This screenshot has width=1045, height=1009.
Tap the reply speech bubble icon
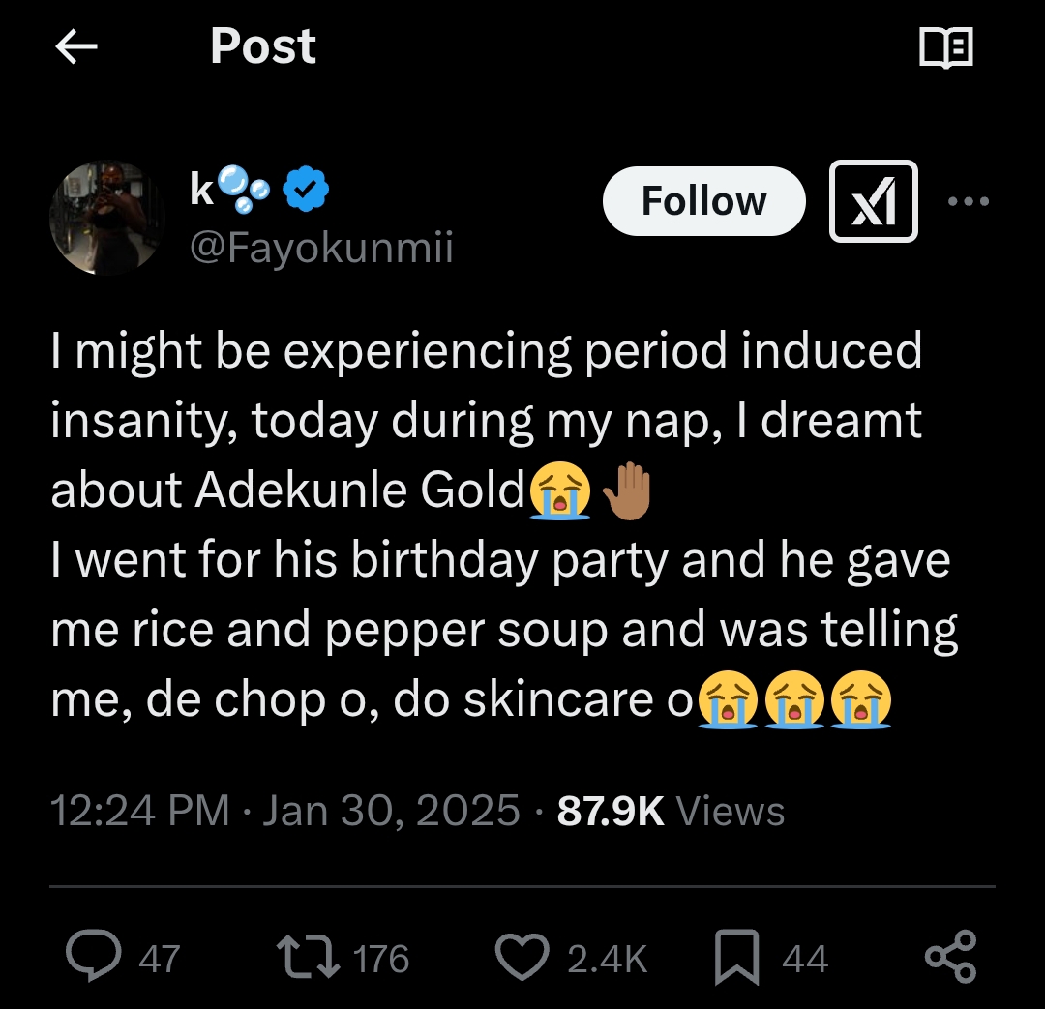coord(93,958)
